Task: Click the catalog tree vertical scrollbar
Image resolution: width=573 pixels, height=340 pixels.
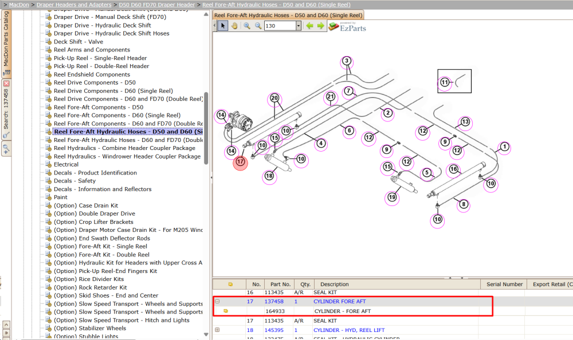Action: 206,128
